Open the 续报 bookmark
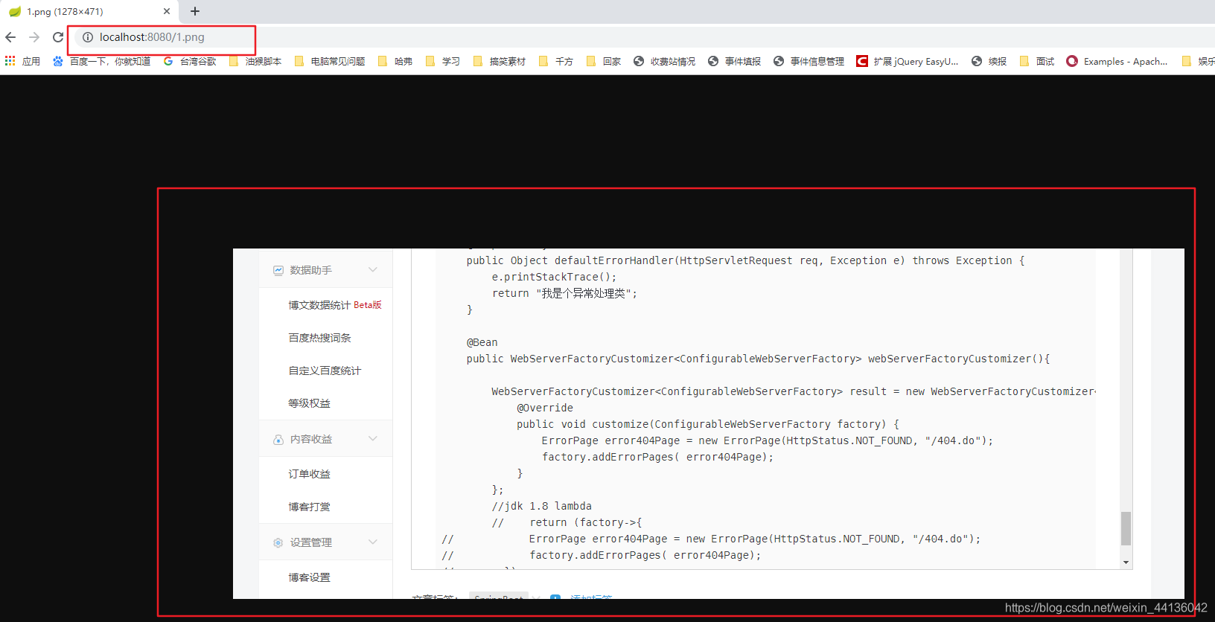This screenshot has width=1215, height=622. click(x=989, y=61)
